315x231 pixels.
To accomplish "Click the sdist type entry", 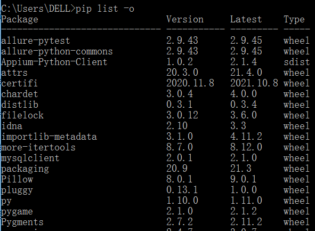I will pyautogui.click(x=296, y=62).
